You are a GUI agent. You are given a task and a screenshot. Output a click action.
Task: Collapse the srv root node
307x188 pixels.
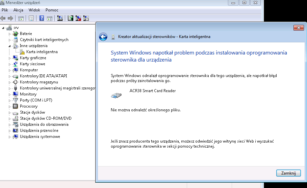[3, 28]
